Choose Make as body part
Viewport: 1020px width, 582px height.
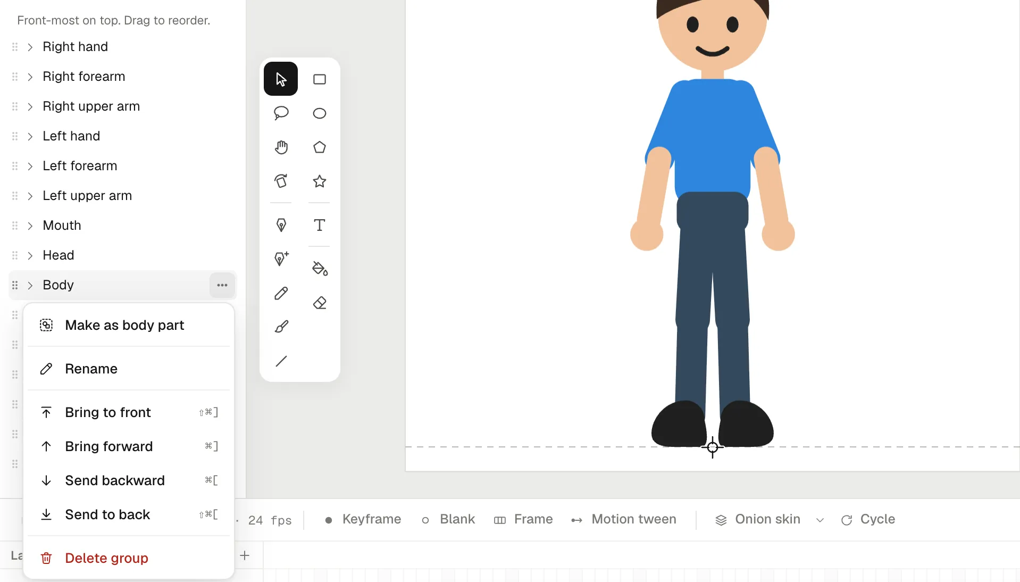coord(129,325)
